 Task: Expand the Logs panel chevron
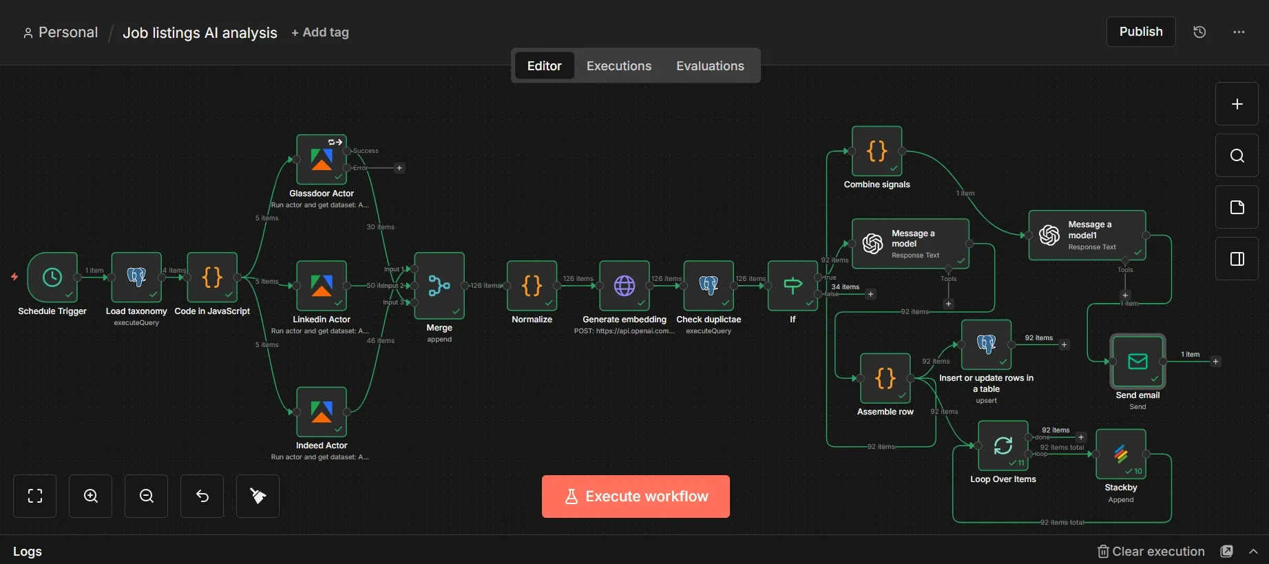tap(1253, 552)
